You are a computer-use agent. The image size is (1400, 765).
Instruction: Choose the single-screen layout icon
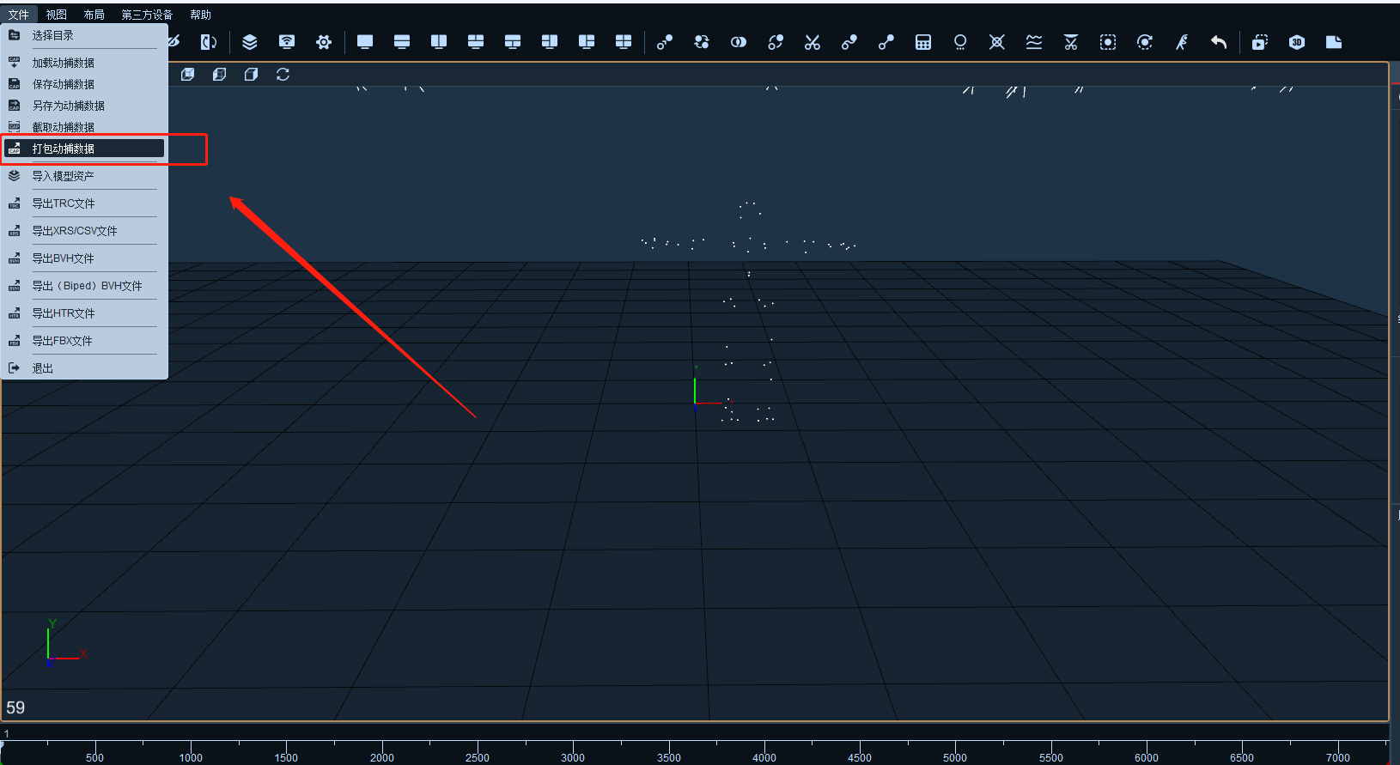click(x=365, y=42)
